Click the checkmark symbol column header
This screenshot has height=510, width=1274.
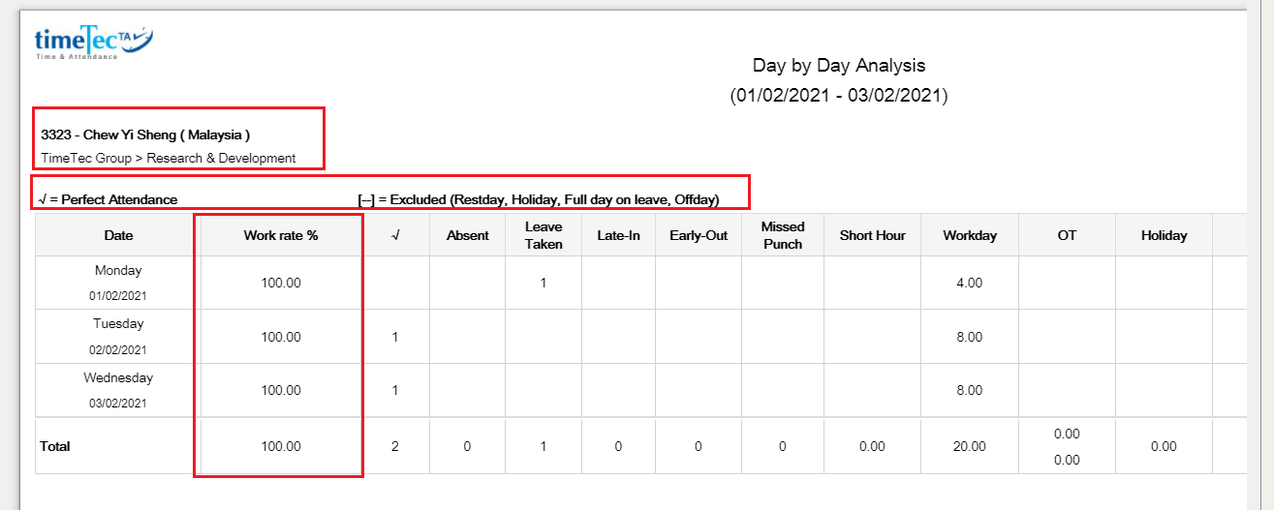(396, 235)
